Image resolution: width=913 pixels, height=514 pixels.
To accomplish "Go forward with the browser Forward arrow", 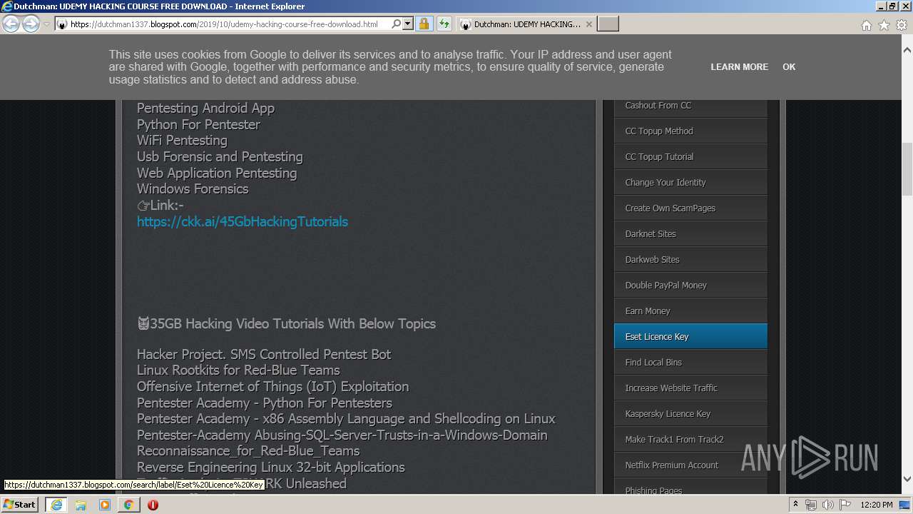I will pyautogui.click(x=31, y=24).
